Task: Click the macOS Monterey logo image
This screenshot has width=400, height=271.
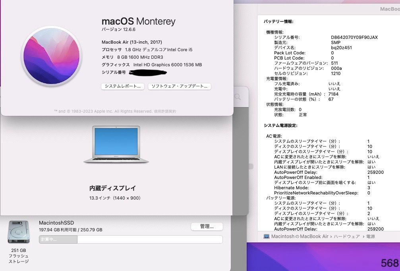Action: pos(52,57)
